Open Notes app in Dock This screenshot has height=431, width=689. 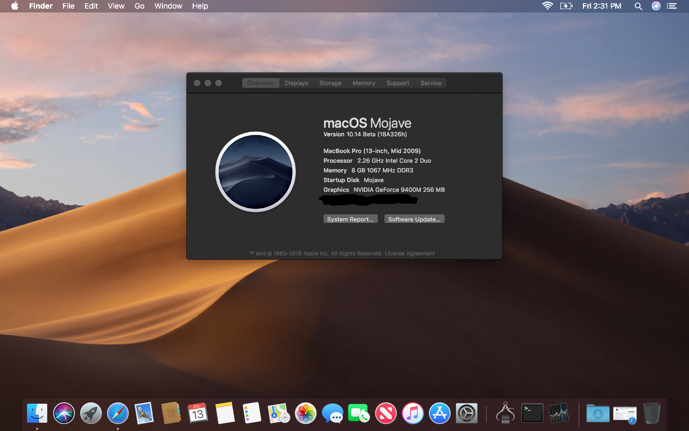(x=225, y=413)
